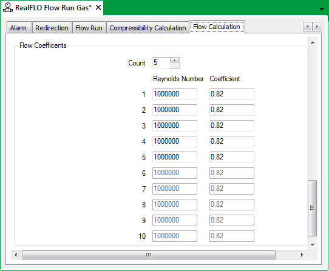Image resolution: width=329 pixels, height=271 pixels.
Task: Open the Compressibility Calculation tab
Action: point(148,28)
